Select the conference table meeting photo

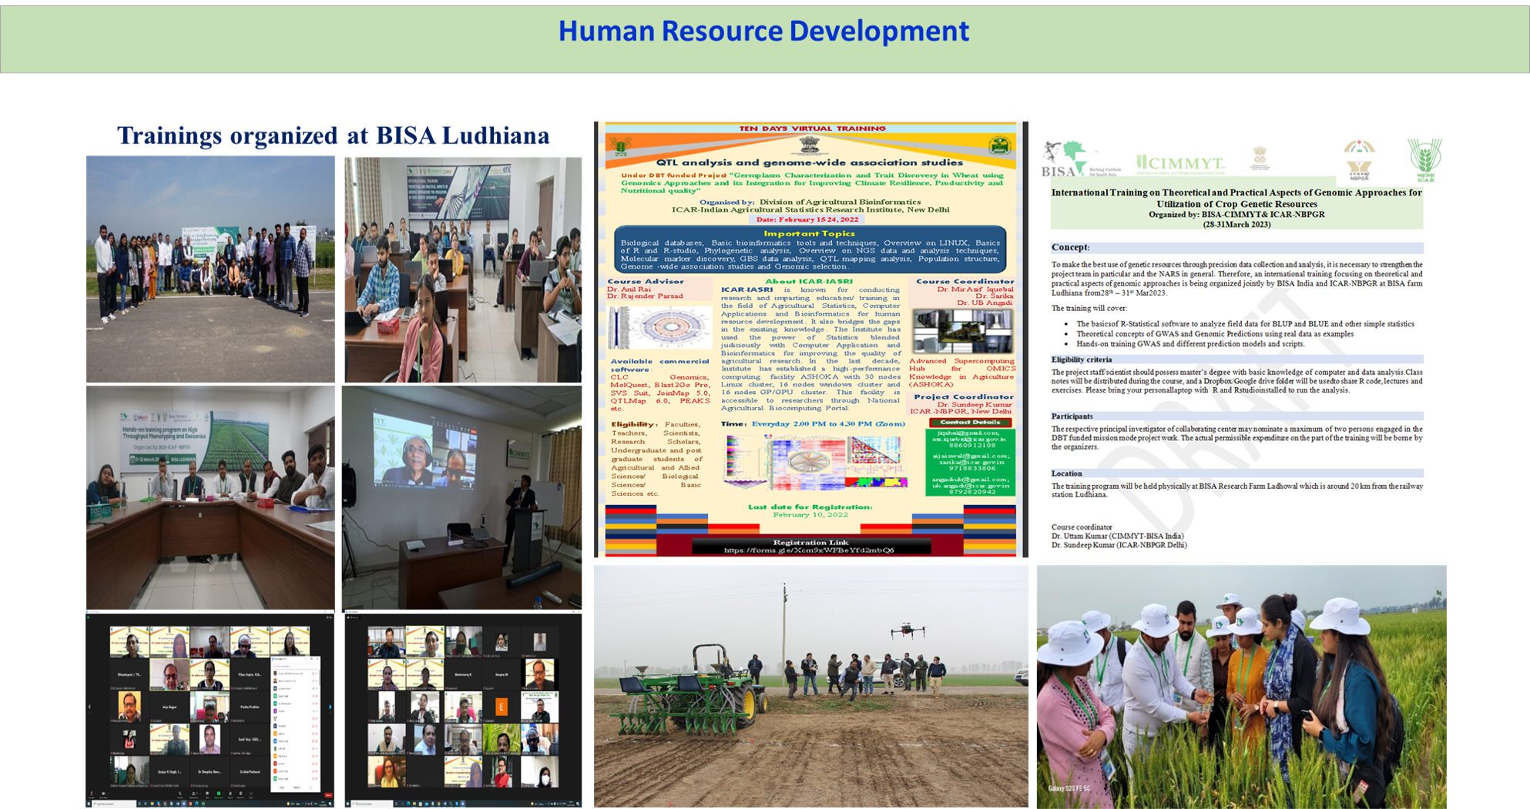pyautogui.click(x=210, y=497)
